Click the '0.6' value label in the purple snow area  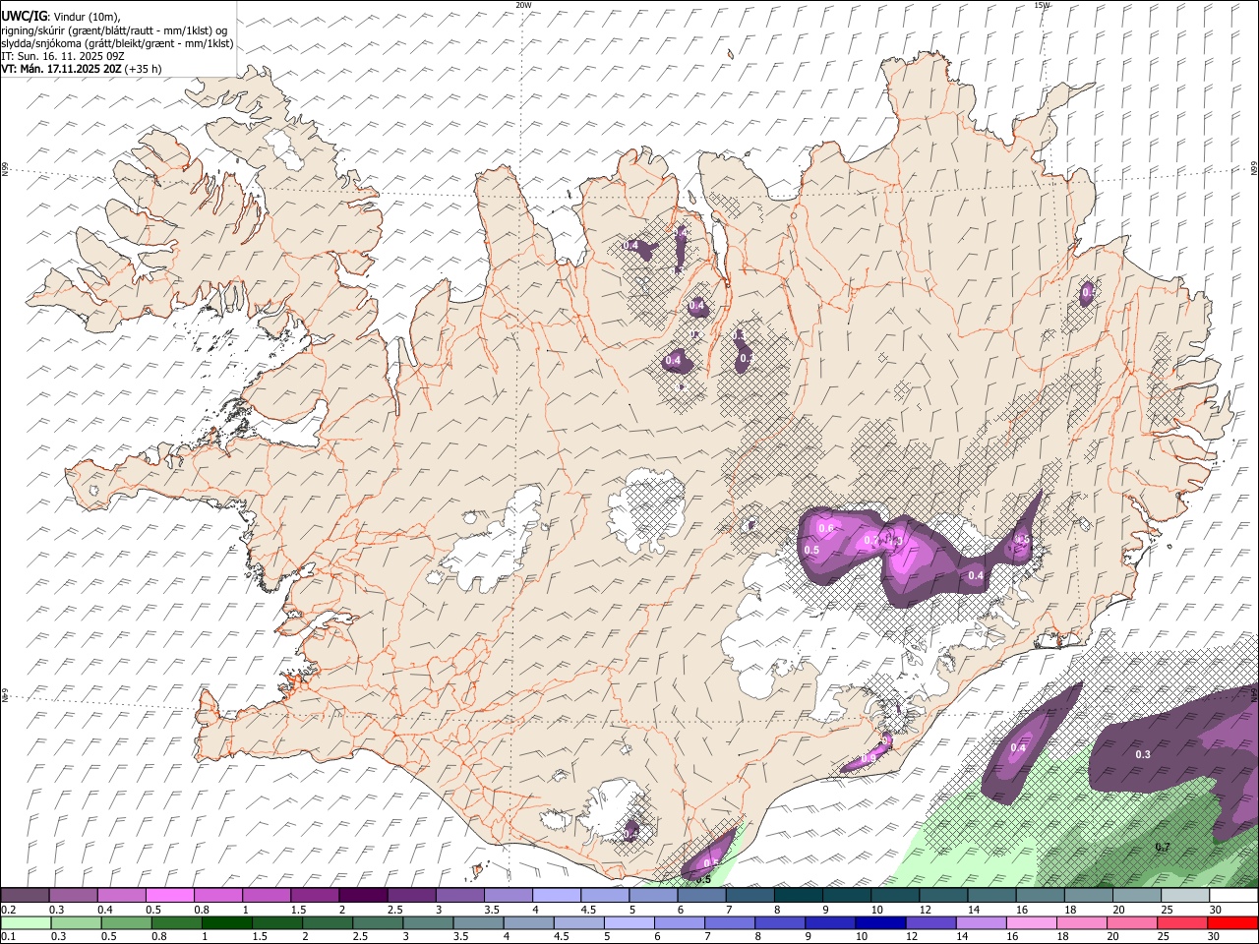click(825, 528)
